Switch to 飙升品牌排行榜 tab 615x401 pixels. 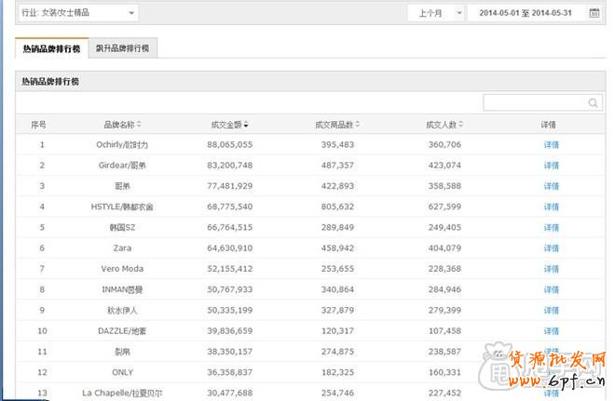123,48
